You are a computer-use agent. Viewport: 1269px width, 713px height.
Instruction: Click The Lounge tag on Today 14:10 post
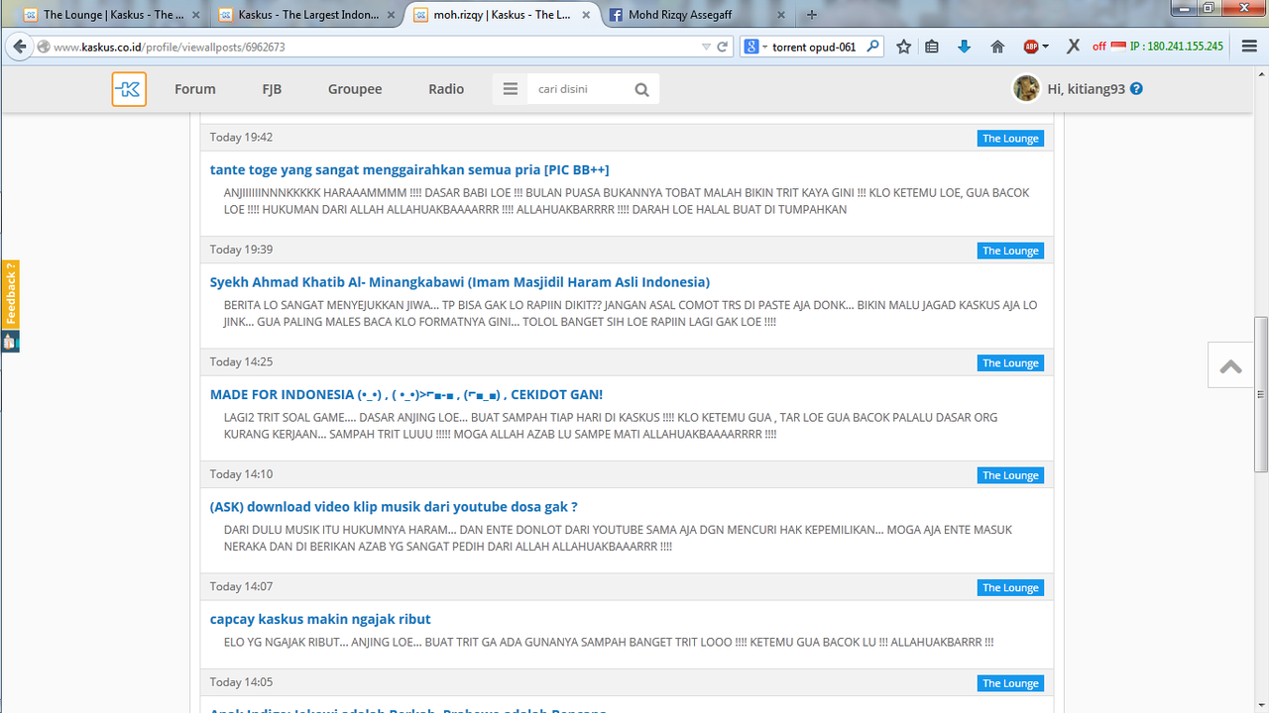(1010, 475)
